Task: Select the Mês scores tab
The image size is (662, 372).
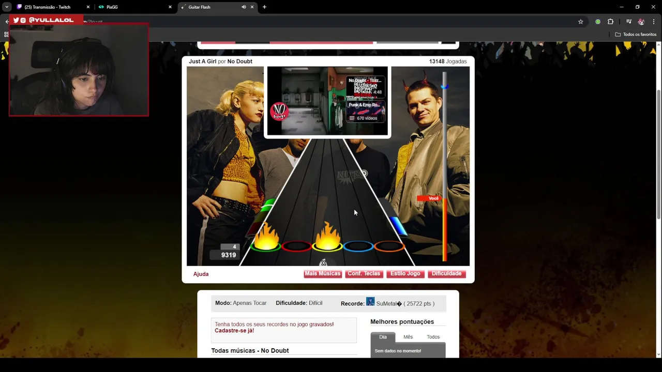Action: click(x=408, y=337)
